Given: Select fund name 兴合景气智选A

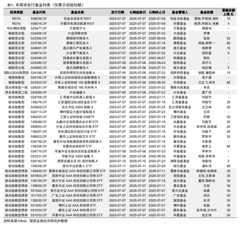Looking at the screenshot, I should click(77, 53).
